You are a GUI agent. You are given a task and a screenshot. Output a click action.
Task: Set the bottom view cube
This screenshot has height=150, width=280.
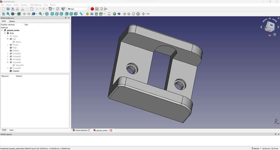coord(71,14)
